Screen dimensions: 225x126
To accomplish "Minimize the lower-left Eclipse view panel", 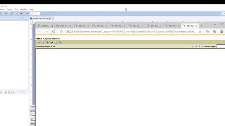I will (22, 92).
